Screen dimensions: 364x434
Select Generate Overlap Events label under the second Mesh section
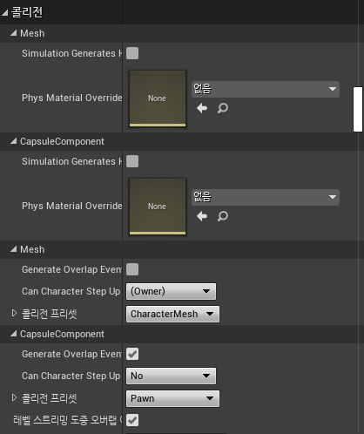coord(71,269)
